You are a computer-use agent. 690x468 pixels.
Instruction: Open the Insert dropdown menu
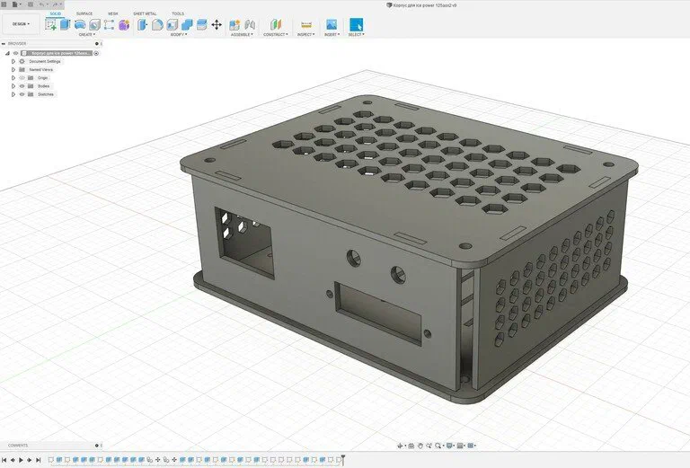coord(332,34)
